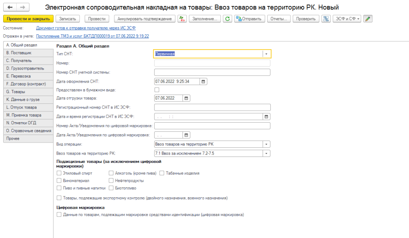Open the Поступление ТМЗ и услуг link
Image resolution: width=409 pixels, height=238 pixels.
[92, 36]
